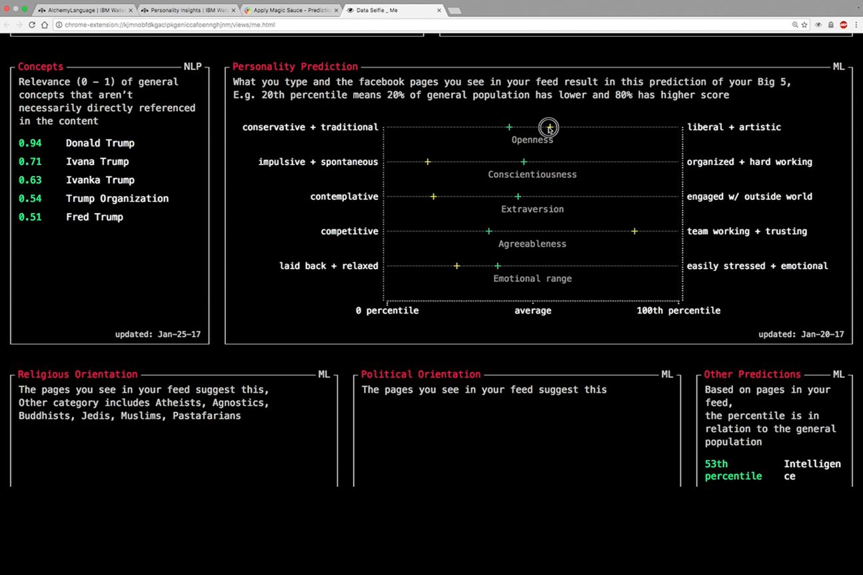This screenshot has width=863, height=575.
Task: Click the browser reload button
Action: 31,25
